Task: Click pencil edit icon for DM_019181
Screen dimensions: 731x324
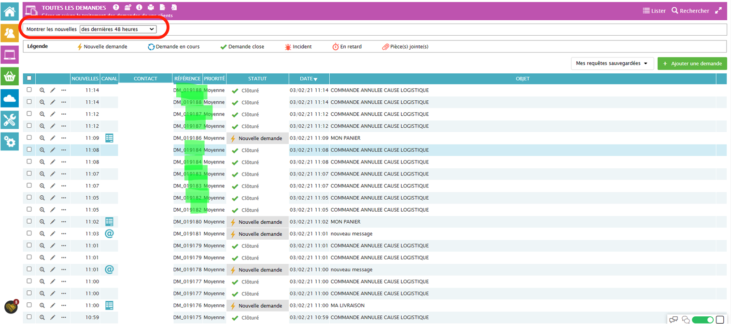Action: coord(53,233)
